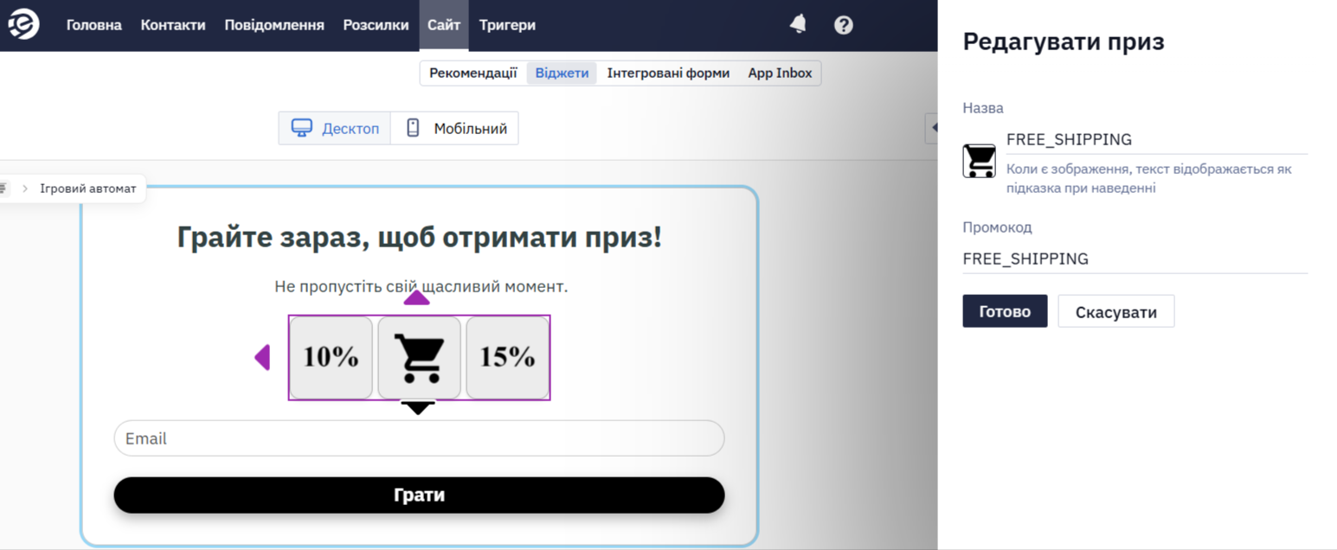
Task: Open the Сайт menu
Action: [x=444, y=25]
